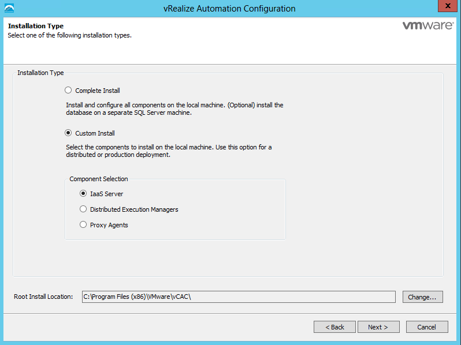Click the 'Component Selection' group label
This screenshot has width=461, height=345.
(x=99, y=179)
